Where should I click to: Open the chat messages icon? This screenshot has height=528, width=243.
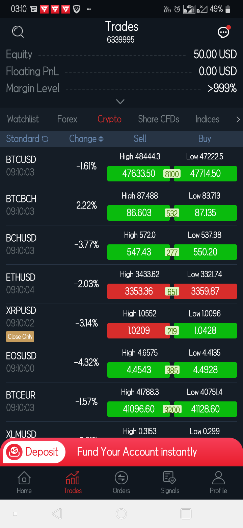coord(223,32)
